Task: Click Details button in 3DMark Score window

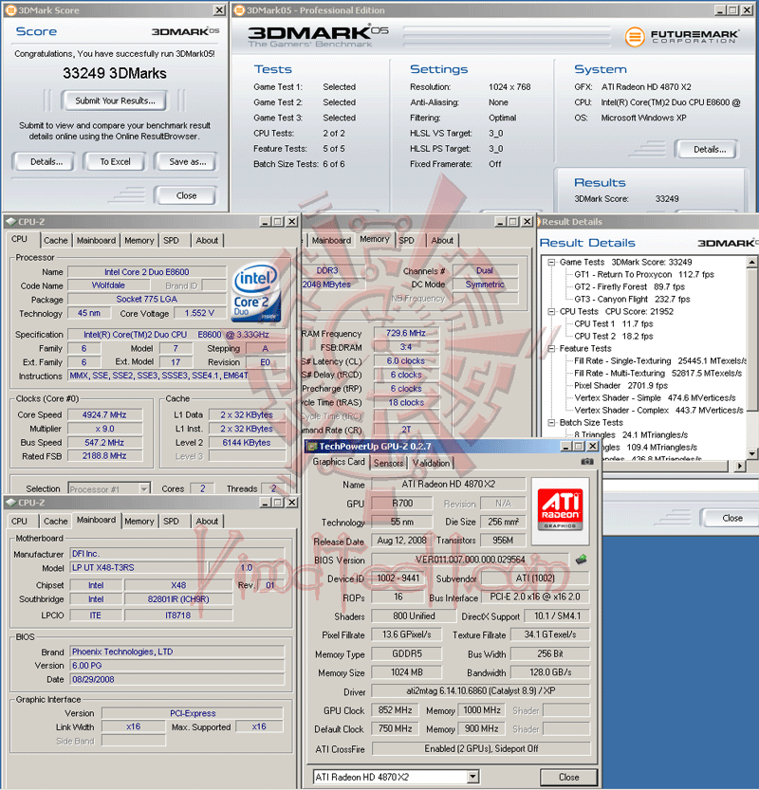Action: (46, 162)
